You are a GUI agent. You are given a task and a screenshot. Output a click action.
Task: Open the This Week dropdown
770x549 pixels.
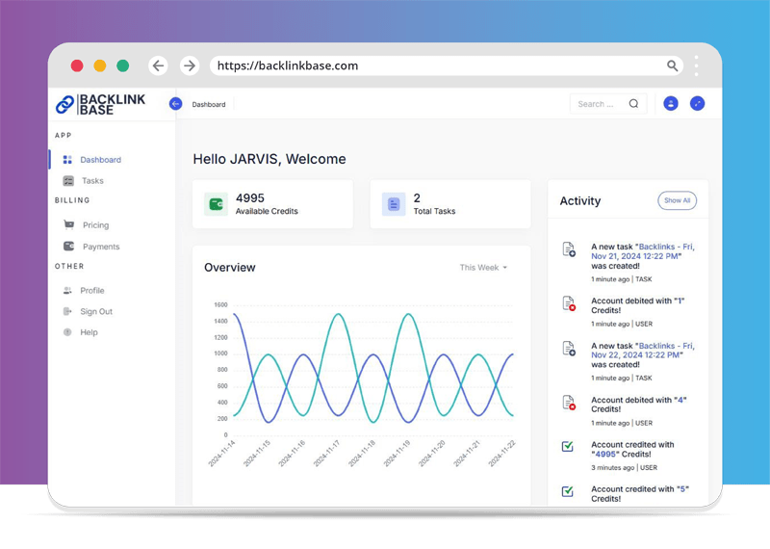[483, 268]
